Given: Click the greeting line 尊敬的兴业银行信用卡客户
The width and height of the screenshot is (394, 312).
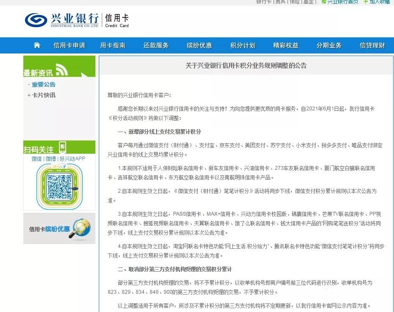Looking at the screenshot, I should coord(139,95).
